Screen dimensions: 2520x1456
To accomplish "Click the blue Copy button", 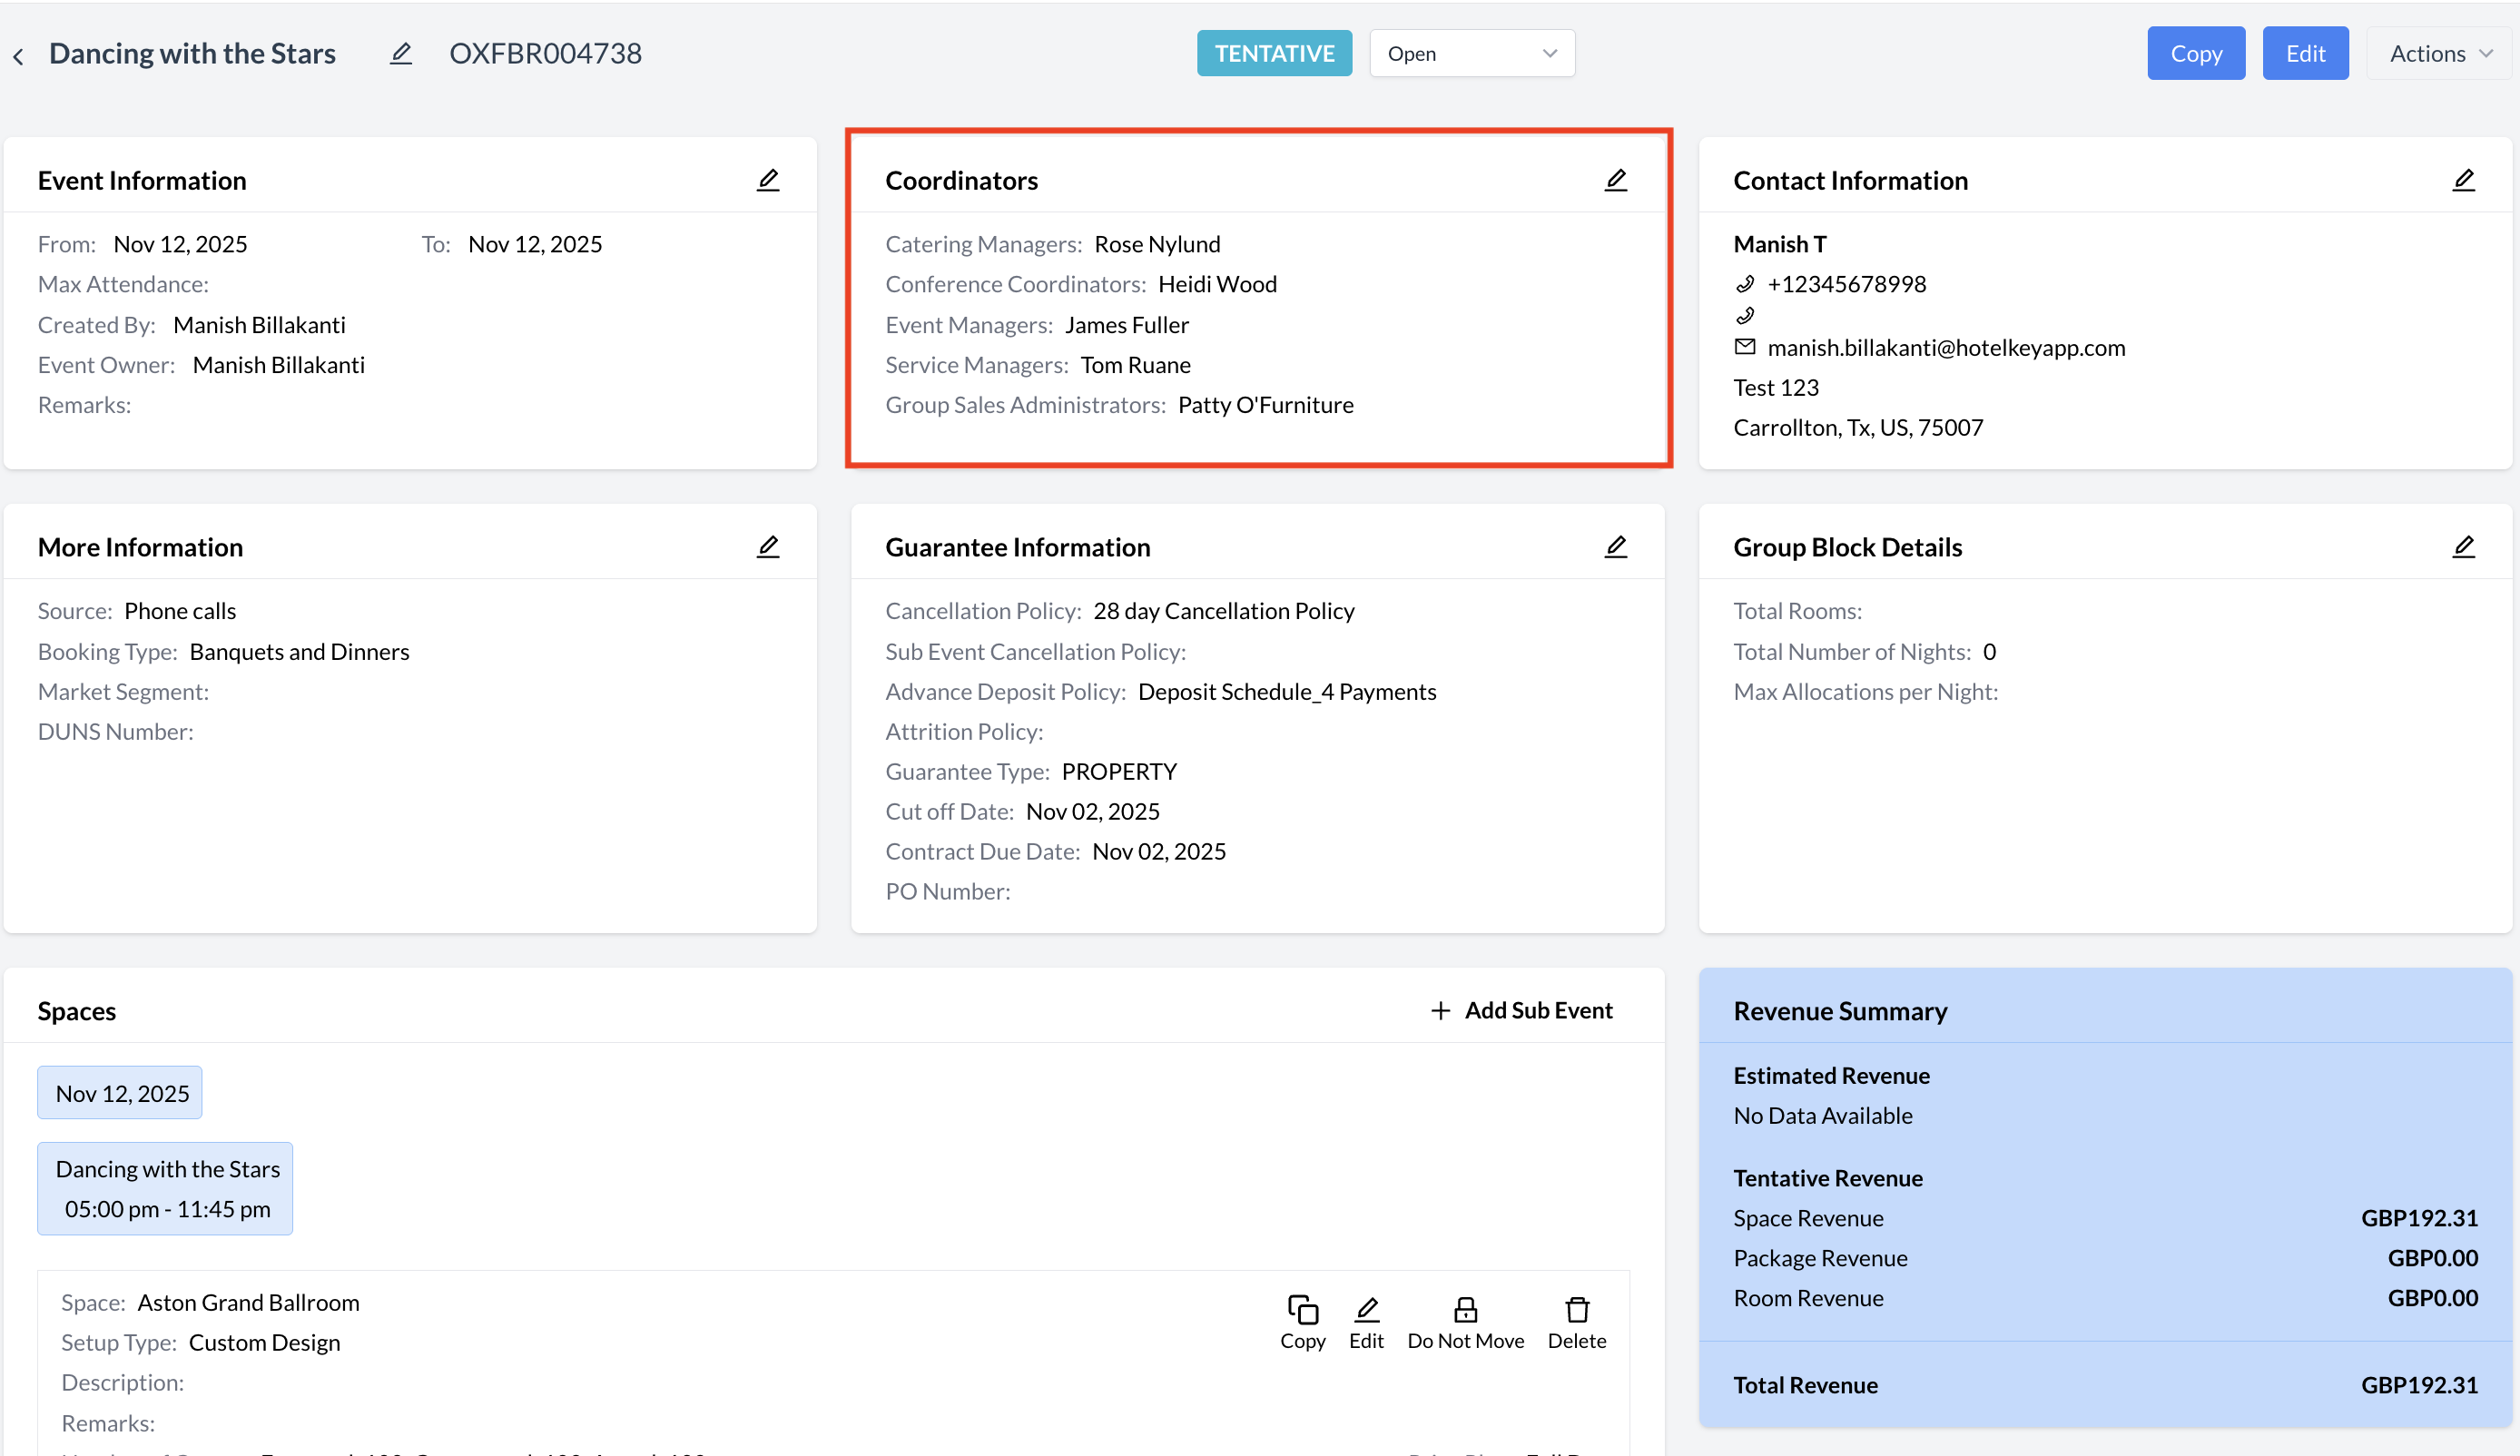I will (2195, 54).
